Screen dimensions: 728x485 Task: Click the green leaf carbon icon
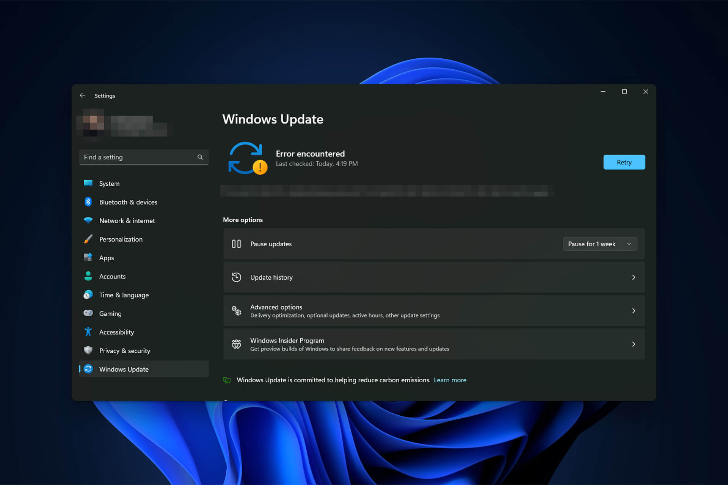click(x=227, y=380)
